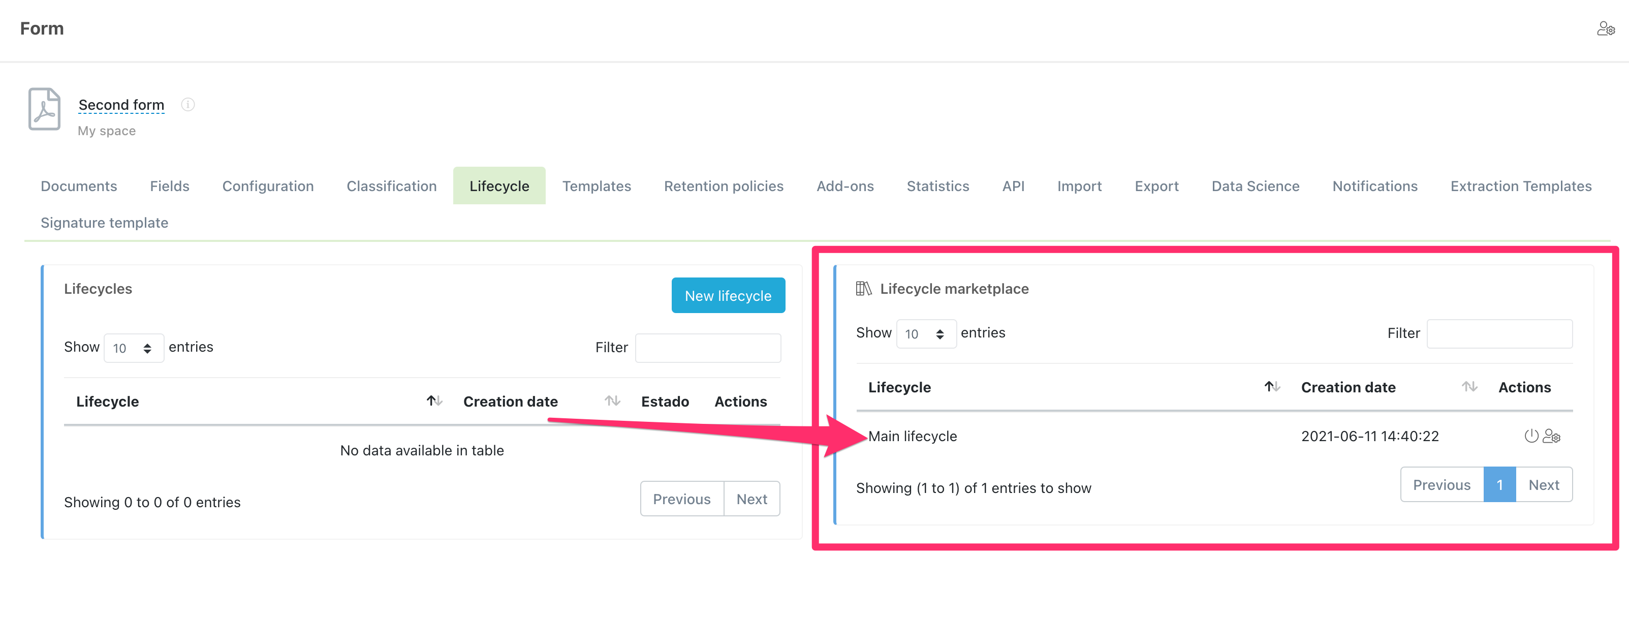The width and height of the screenshot is (1629, 618).
Task: Click Previous in Lifecycles pagination
Action: (x=682, y=499)
